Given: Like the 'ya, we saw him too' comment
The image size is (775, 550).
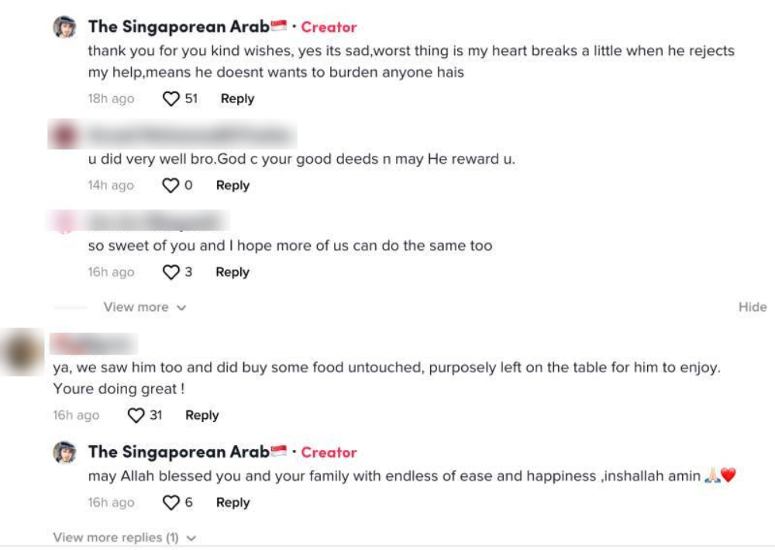Looking at the screenshot, I should [x=136, y=416].
